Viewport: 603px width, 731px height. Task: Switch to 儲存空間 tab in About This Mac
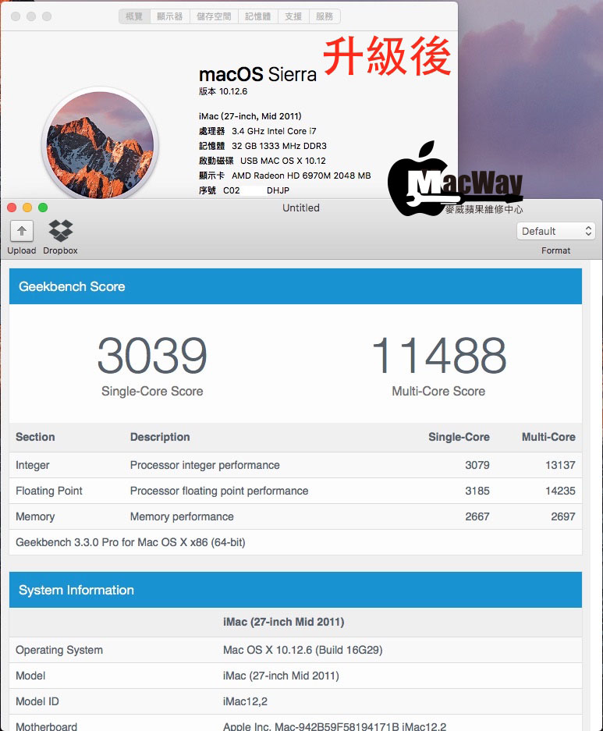tap(214, 16)
